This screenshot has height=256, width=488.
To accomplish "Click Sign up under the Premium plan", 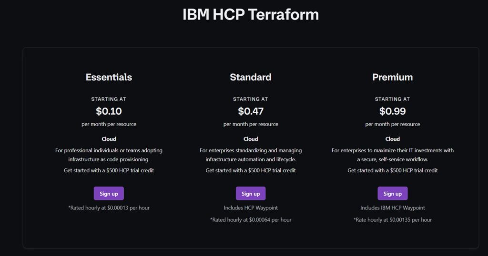I will click(393, 193).
